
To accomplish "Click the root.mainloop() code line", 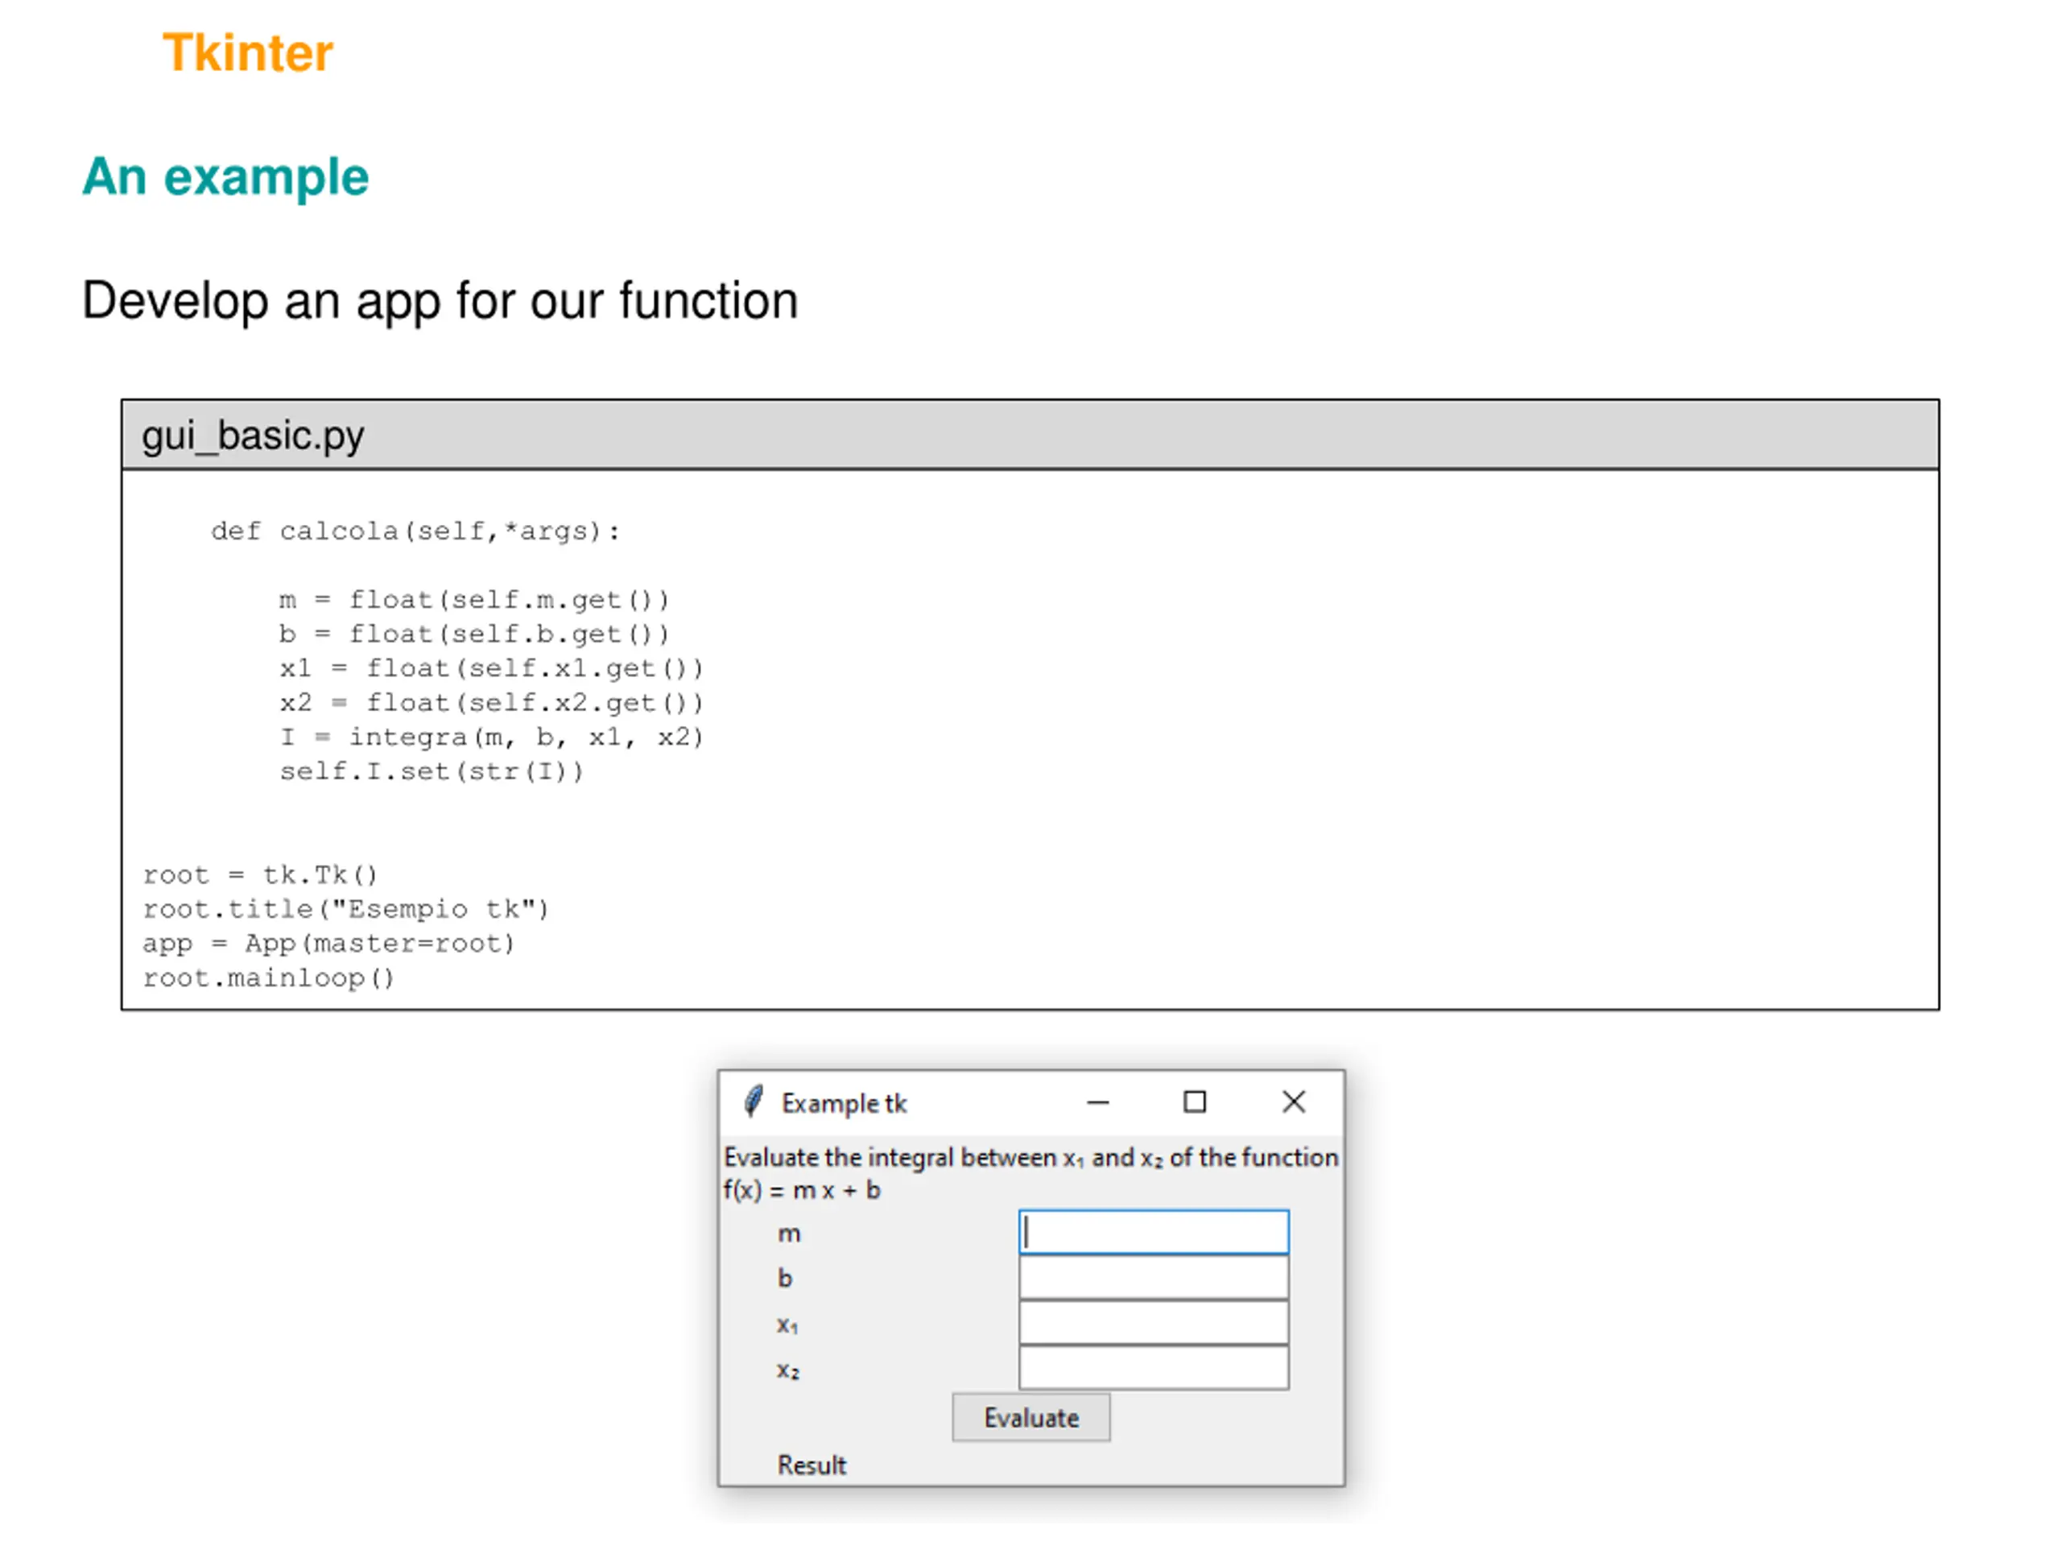I will coord(268,978).
